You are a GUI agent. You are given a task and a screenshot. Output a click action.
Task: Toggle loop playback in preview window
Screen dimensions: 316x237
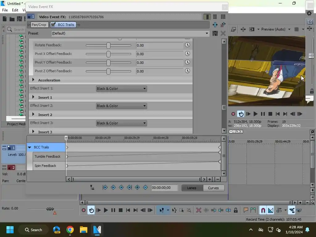point(241,114)
